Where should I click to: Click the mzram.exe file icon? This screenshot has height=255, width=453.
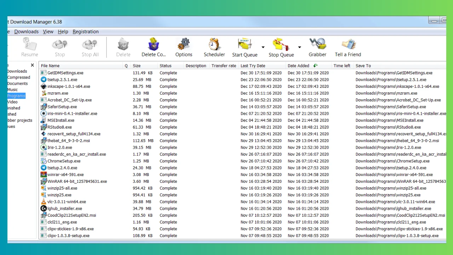tap(44, 93)
